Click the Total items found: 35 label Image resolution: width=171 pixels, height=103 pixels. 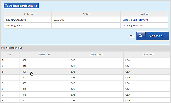(11, 48)
